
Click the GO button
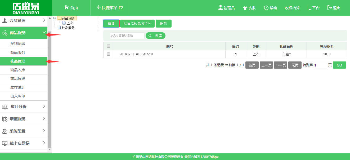[x=339, y=65]
